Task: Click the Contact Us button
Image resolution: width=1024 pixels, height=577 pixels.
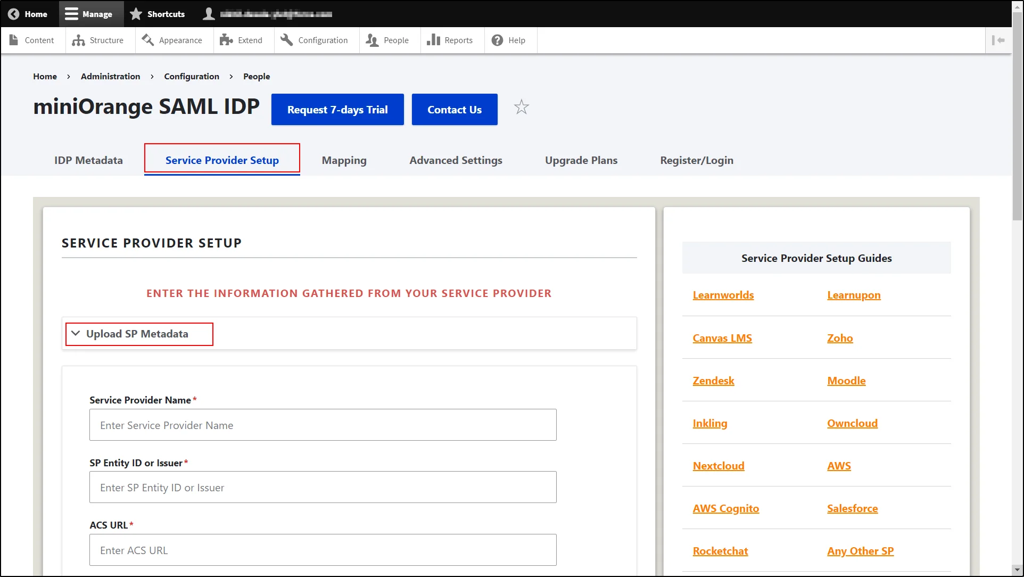Action: pyautogui.click(x=455, y=110)
